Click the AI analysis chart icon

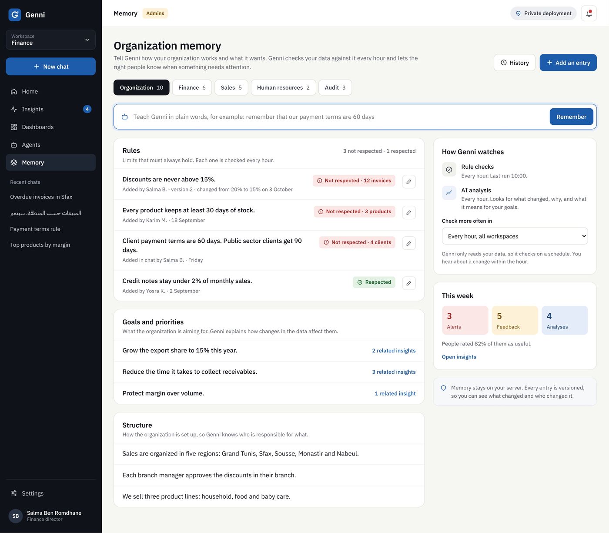(x=449, y=193)
